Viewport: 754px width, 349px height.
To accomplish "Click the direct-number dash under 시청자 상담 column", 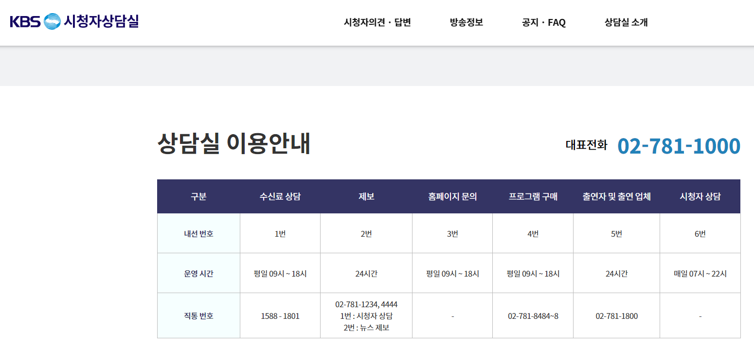I will click(700, 316).
